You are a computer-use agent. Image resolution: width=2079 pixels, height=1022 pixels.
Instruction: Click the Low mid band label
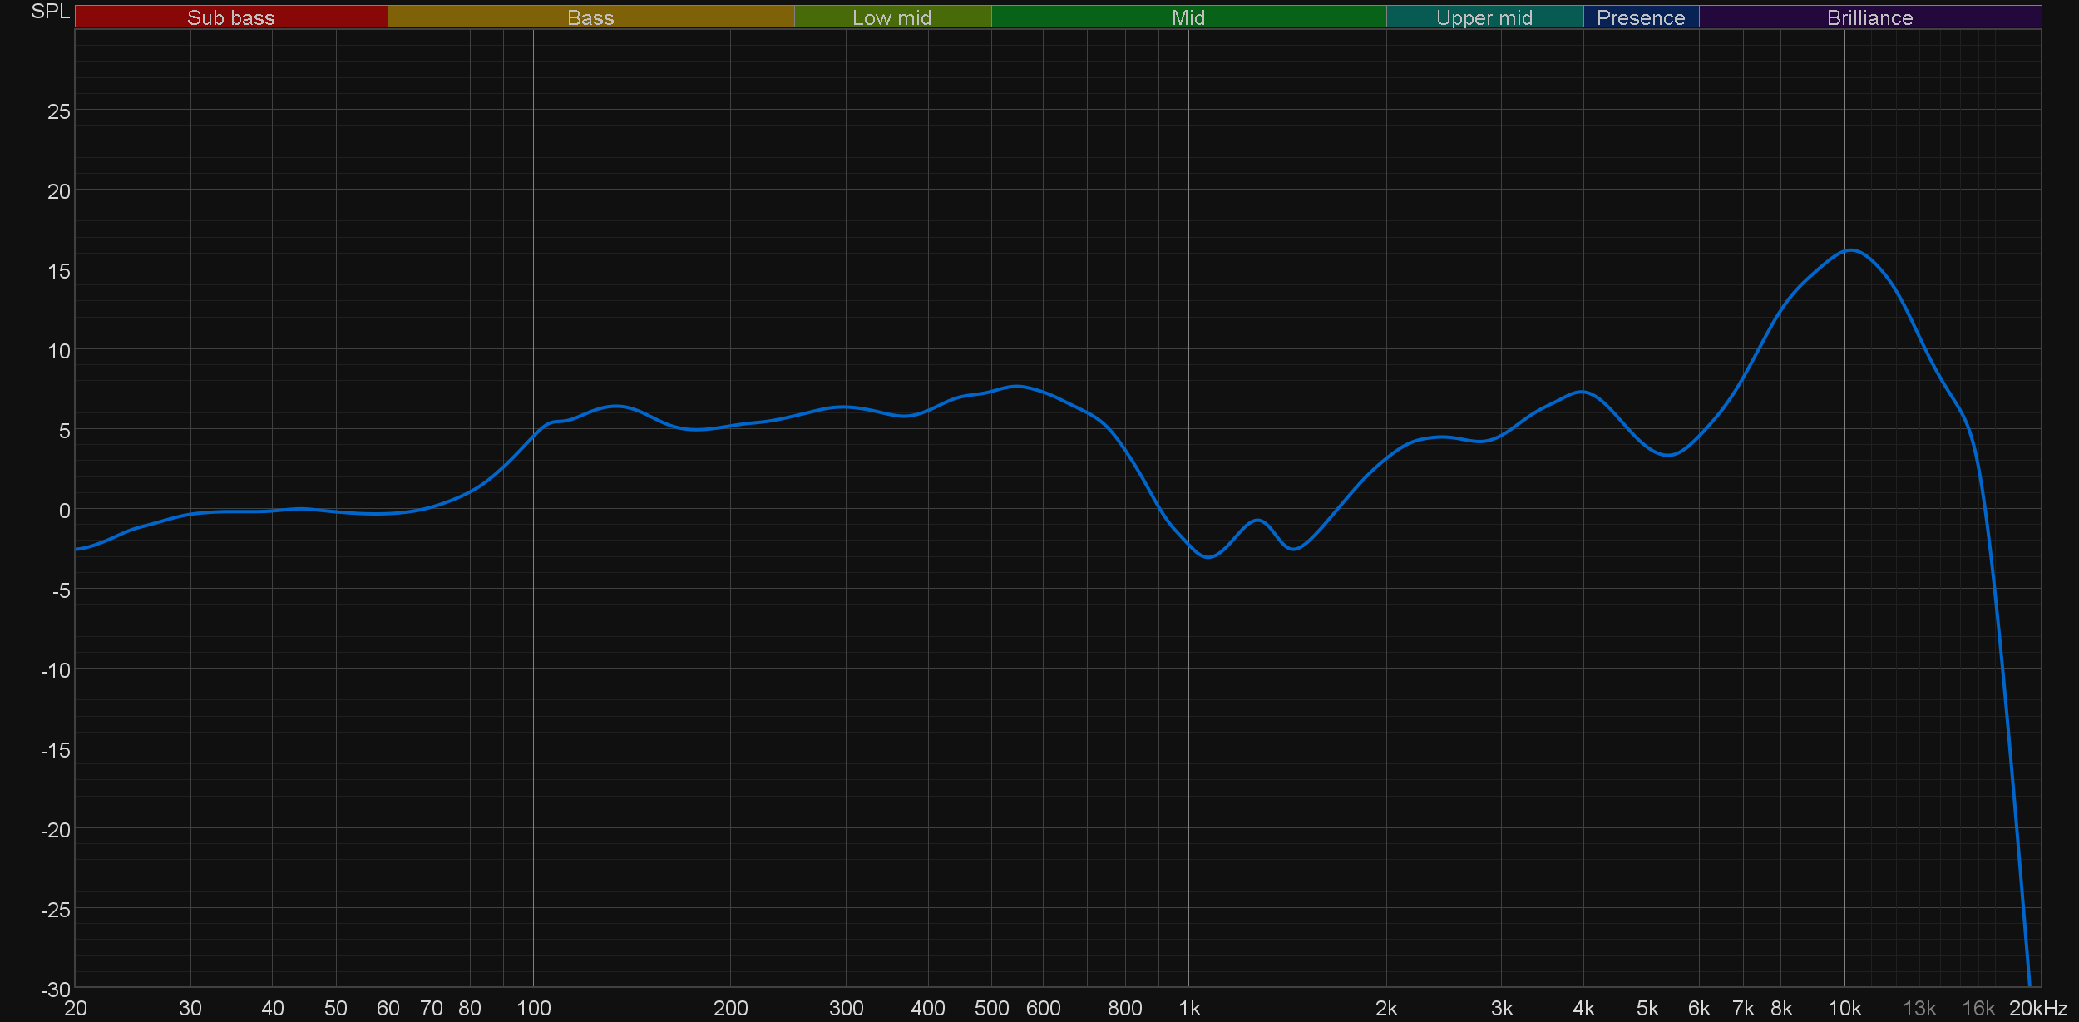(891, 17)
